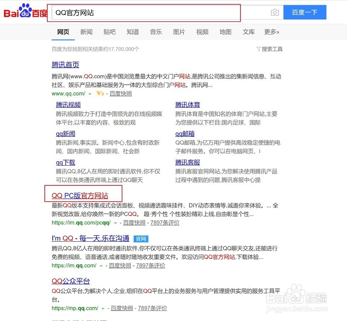
Task: Open camera image search icon
Action: 275,12
